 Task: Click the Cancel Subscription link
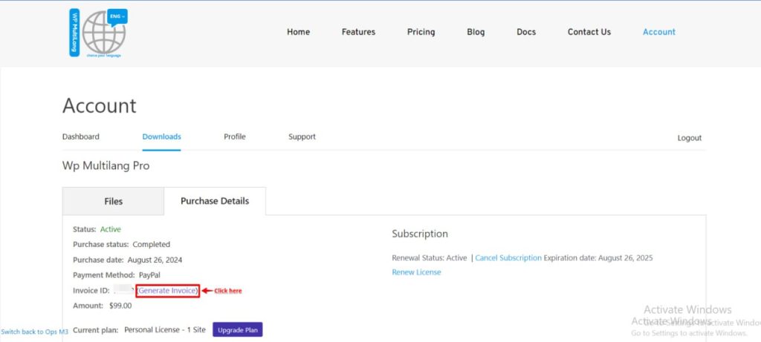(508, 257)
